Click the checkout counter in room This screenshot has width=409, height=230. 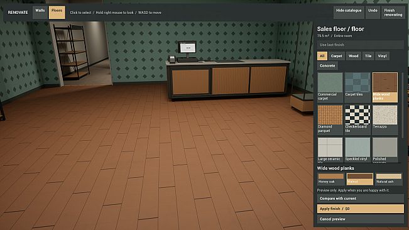point(228,80)
